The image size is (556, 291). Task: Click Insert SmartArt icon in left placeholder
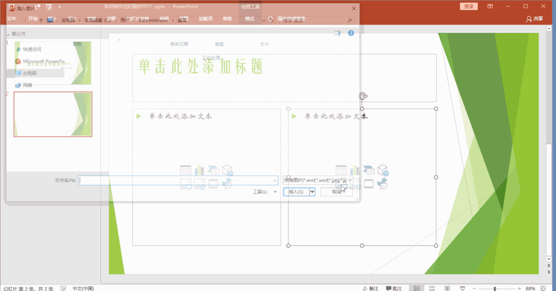click(x=214, y=170)
